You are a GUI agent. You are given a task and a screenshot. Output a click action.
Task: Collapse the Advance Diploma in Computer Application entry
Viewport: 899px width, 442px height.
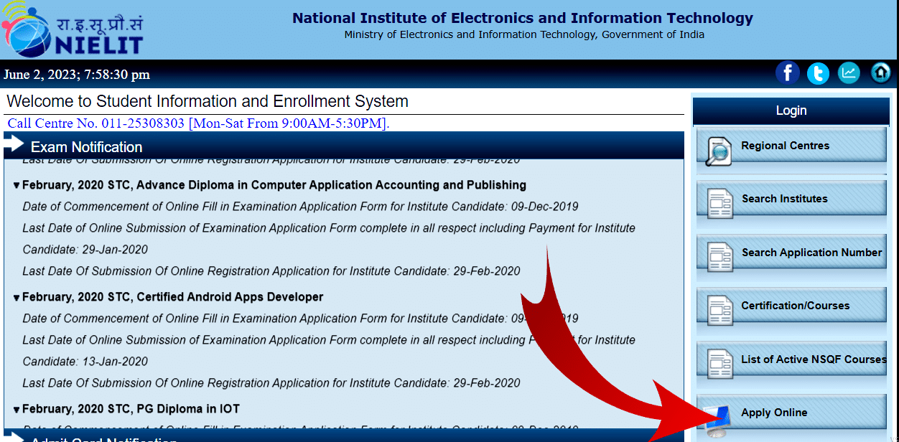17,186
